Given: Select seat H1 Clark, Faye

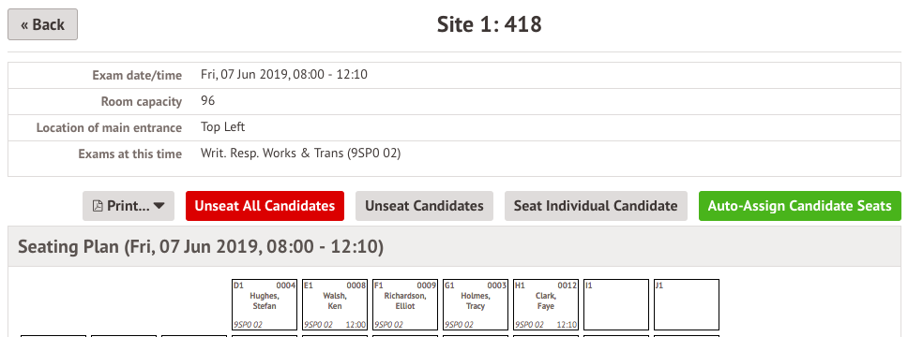Looking at the screenshot, I should click(546, 304).
